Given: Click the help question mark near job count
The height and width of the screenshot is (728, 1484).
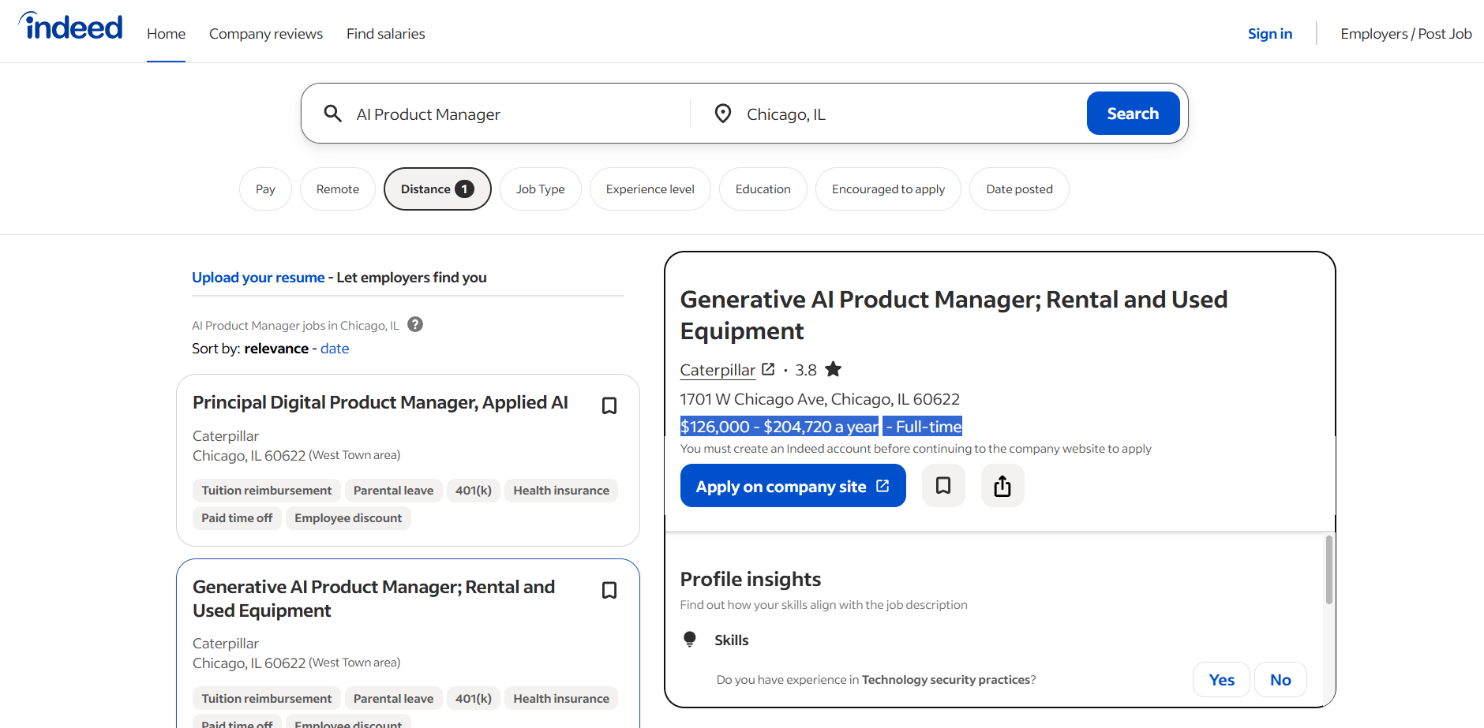Looking at the screenshot, I should (414, 324).
